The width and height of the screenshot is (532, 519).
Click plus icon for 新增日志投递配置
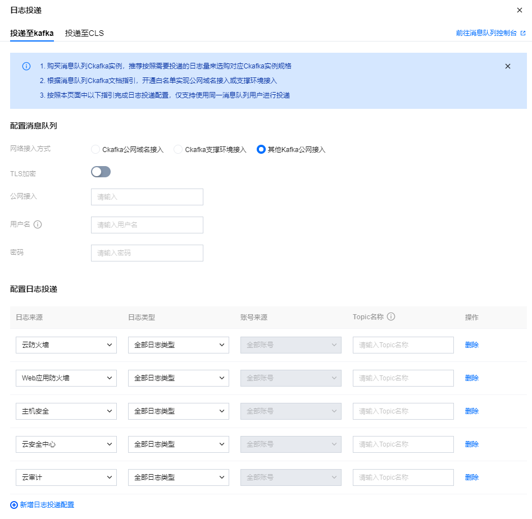(x=14, y=505)
